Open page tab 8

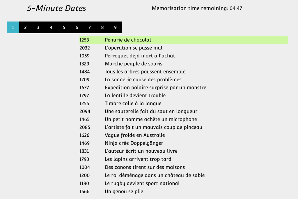102,27
